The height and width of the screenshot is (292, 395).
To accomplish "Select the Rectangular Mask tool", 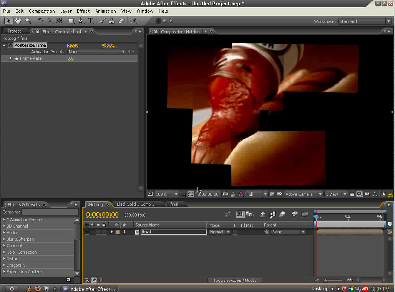I will coord(71,21).
